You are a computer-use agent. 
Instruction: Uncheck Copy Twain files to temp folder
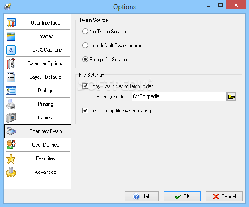click(x=85, y=86)
